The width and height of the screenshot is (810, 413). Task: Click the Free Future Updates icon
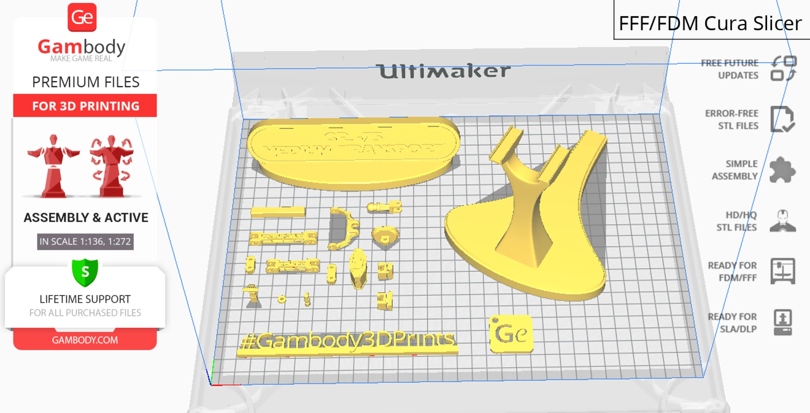pyautogui.click(x=784, y=69)
